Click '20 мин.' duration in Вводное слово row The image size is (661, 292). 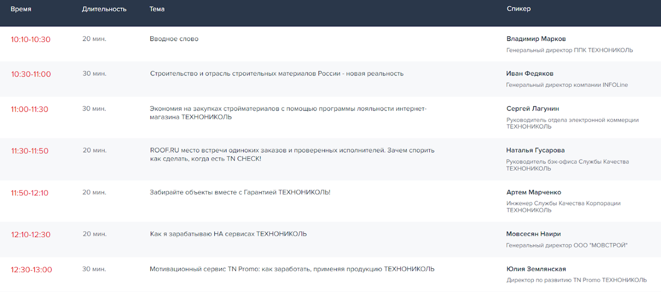point(94,39)
